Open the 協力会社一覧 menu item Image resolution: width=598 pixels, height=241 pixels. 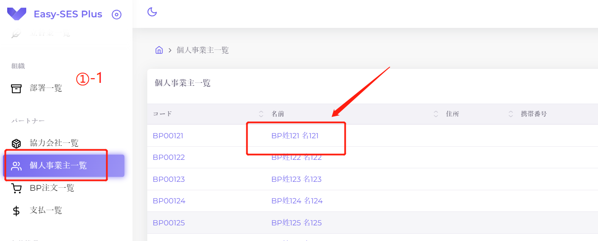[54, 143]
